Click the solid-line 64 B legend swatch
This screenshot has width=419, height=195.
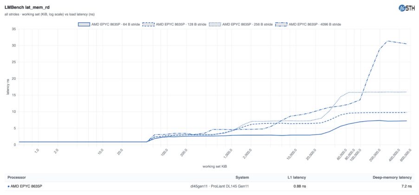pyautogui.click(x=84, y=24)
